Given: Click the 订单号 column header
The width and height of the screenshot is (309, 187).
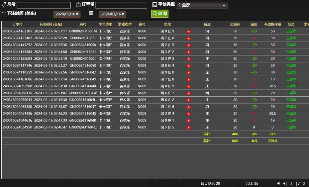Looking at the screenshot, I should [x=17, y=24].
